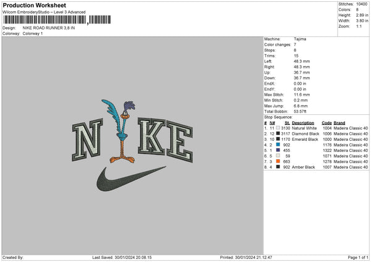Click the Max Stitch value 11.6 mm
The height and width of the screenshot is (262, 371).
point(302,95)
